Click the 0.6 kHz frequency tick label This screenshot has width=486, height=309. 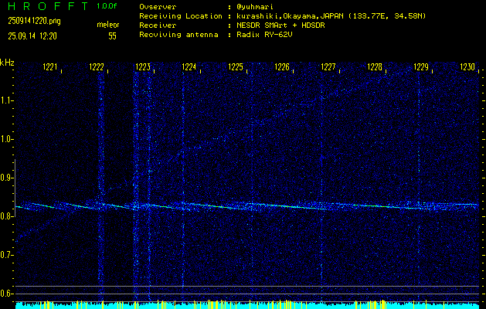click(x=5, y=294)
